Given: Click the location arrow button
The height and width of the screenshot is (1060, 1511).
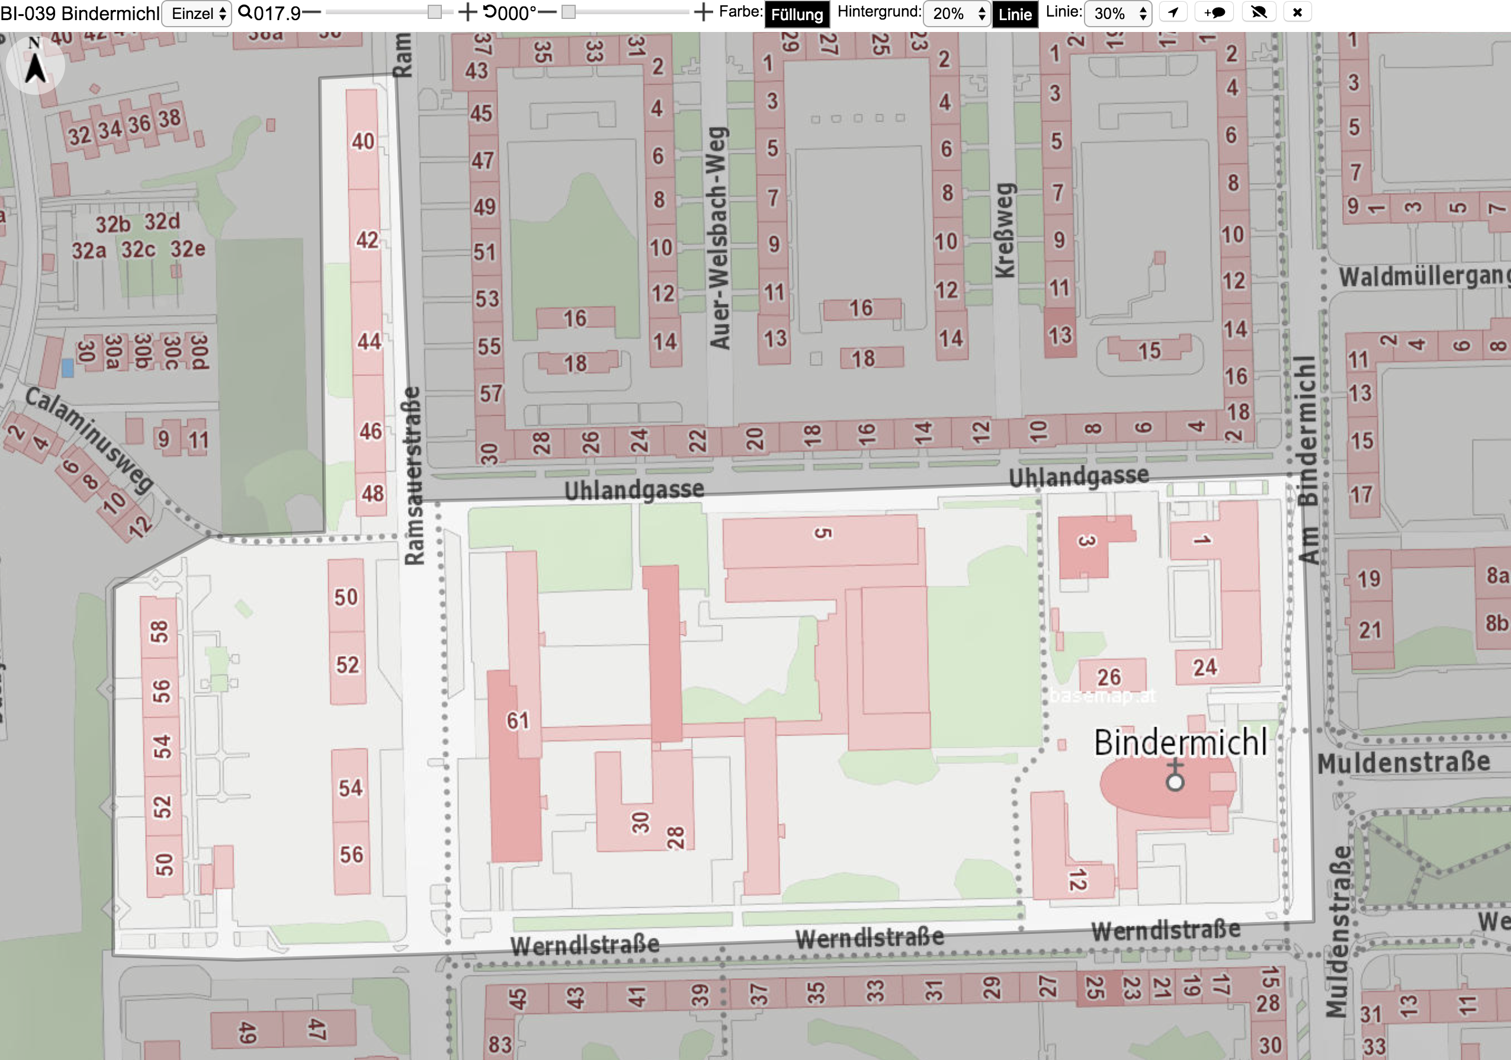Looking at the screenshot, I should tap(1173, 12).
